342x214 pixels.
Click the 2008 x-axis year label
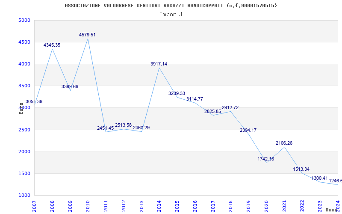[x=52, y=206]
